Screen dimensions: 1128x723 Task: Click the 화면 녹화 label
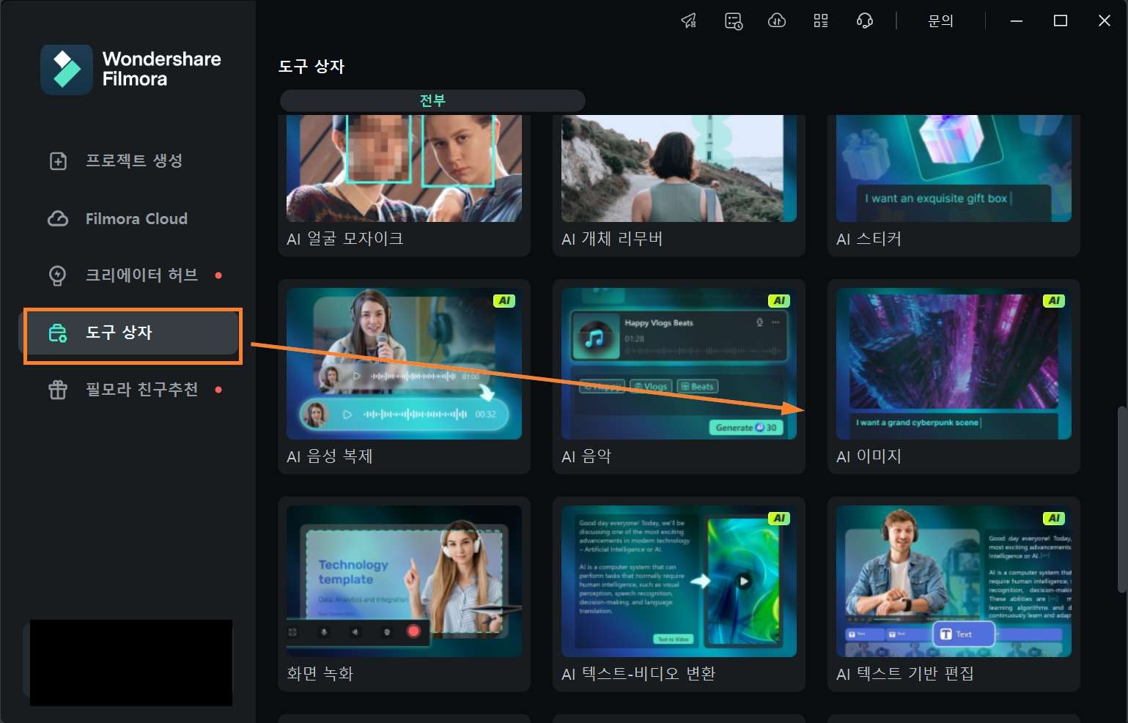(320, 674)
